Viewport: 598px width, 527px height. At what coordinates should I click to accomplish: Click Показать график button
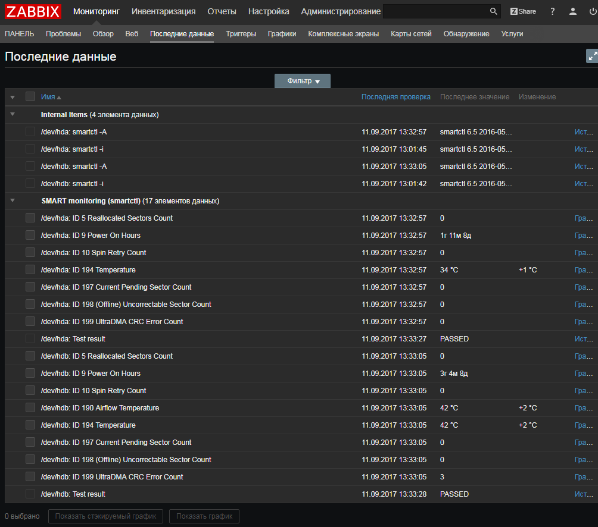tap(204, 516)
